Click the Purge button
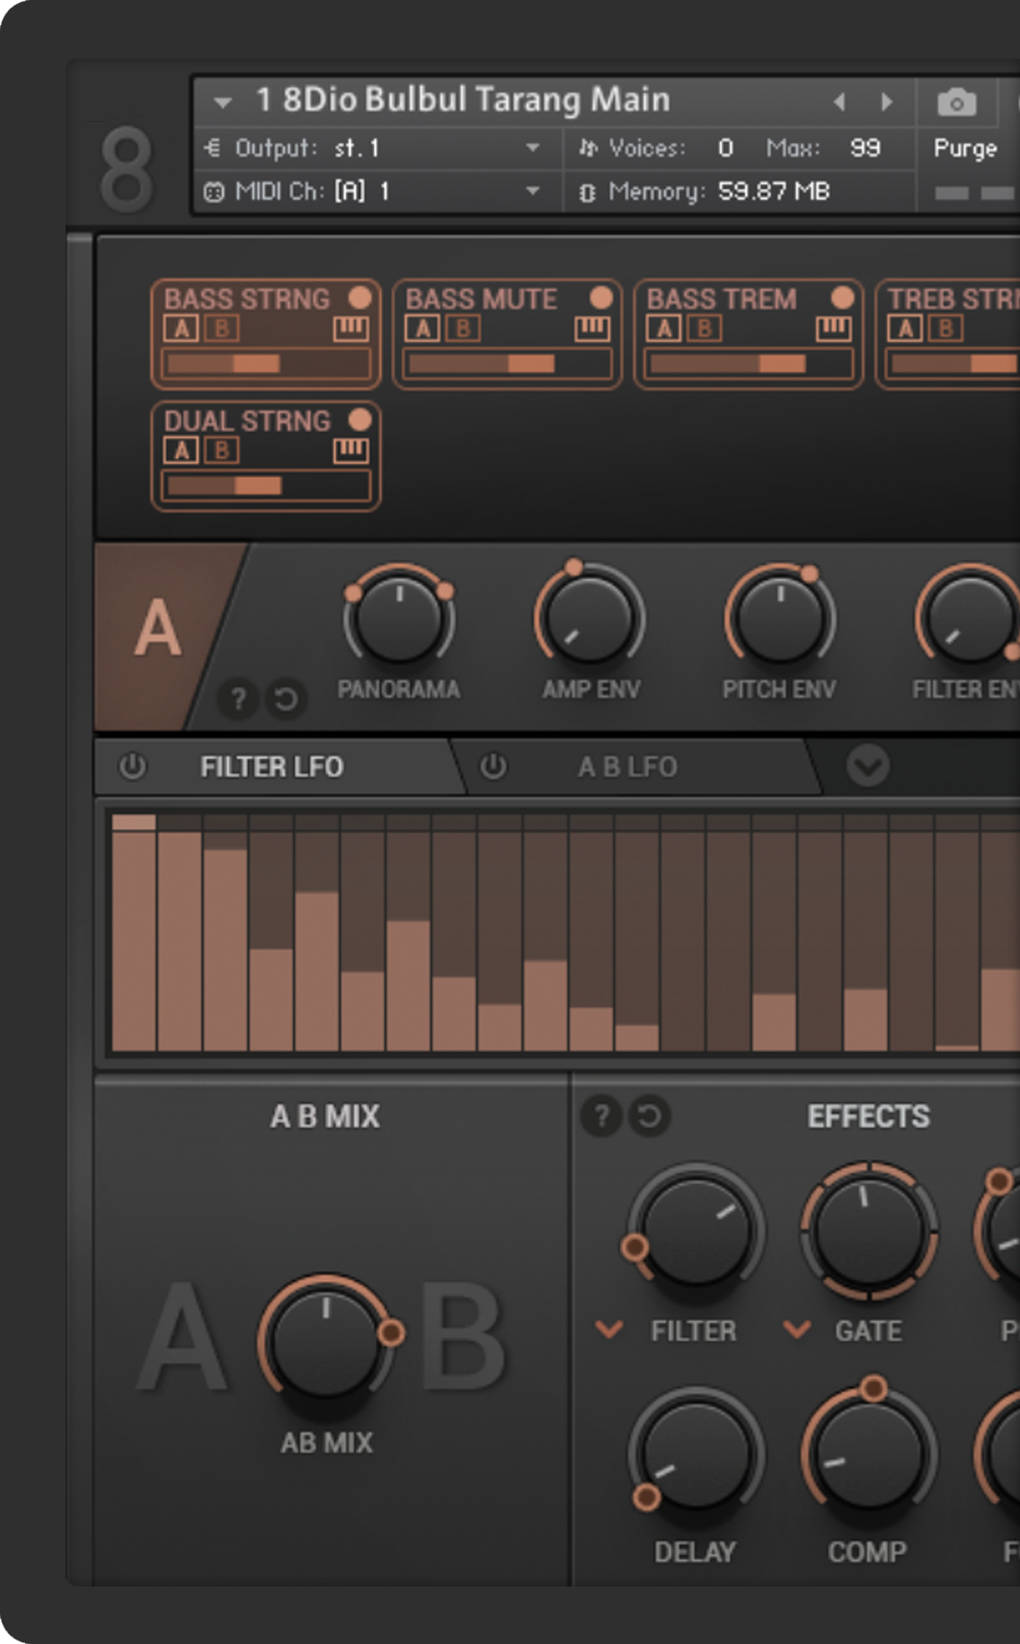Screen dimensions: 1020x1644 (964, 148)
